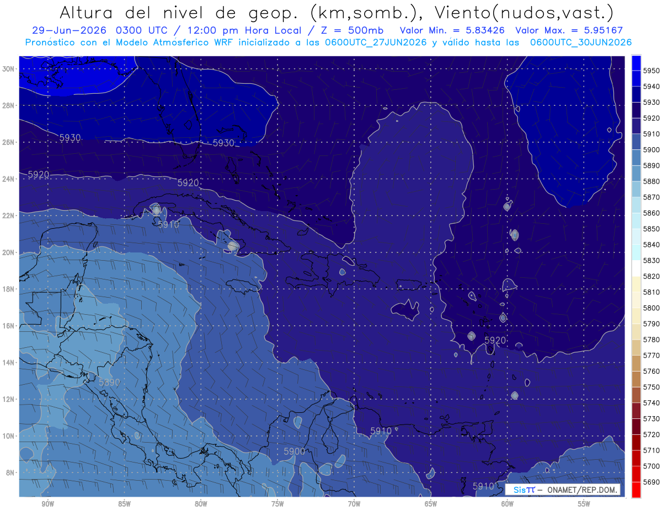Image resolution: width=662 pixels, height=511 pixels.
Task: Click the "55W" longitude axis label
Action: pyautogui.click(x=584, y=503)
